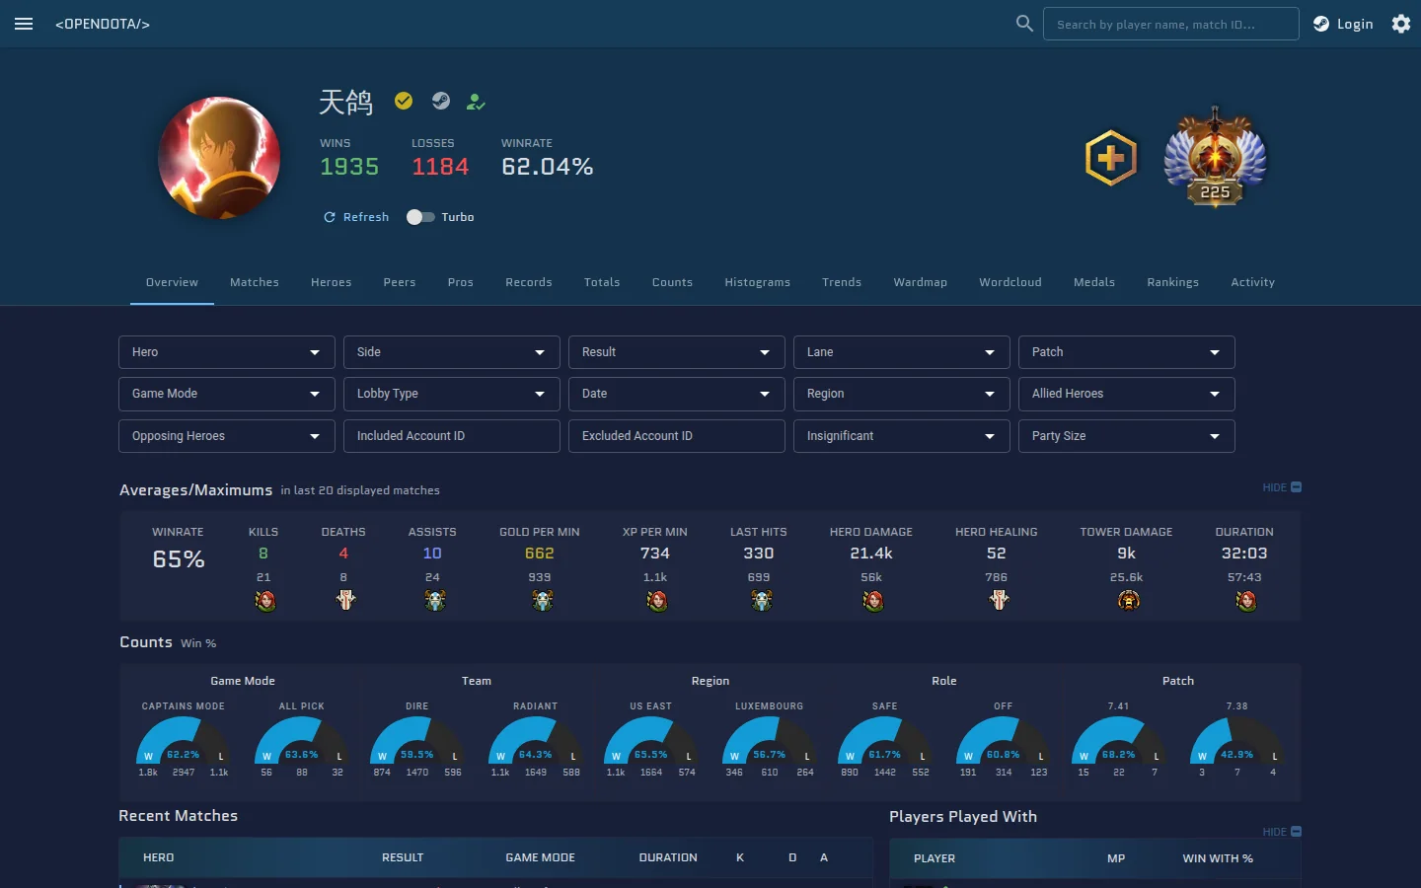Click the Included Account ID field
The image size is (1421, 888).
pyautogui.click(x=451, y=436)
